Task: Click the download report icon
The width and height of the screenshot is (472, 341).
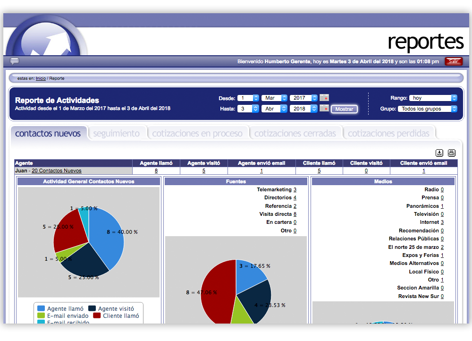Action: [439, 153]
